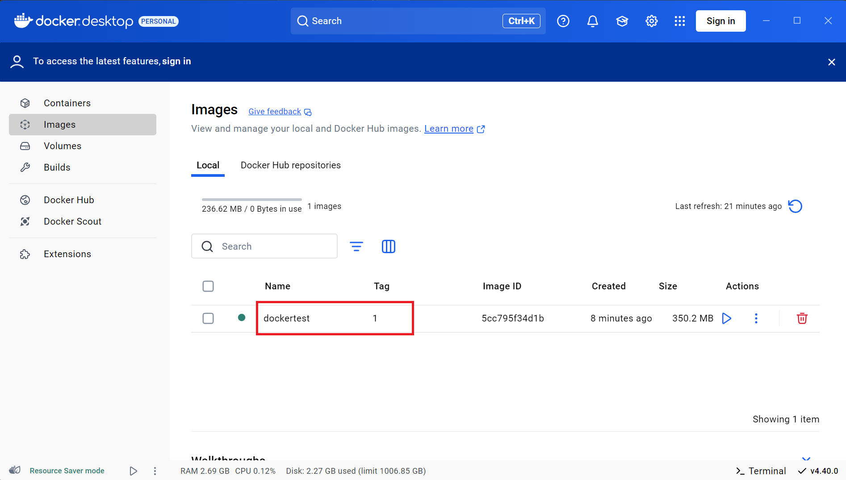Click the Containers sidebar icon
Viewport: 846px width, 480px height.
point(25,103)
